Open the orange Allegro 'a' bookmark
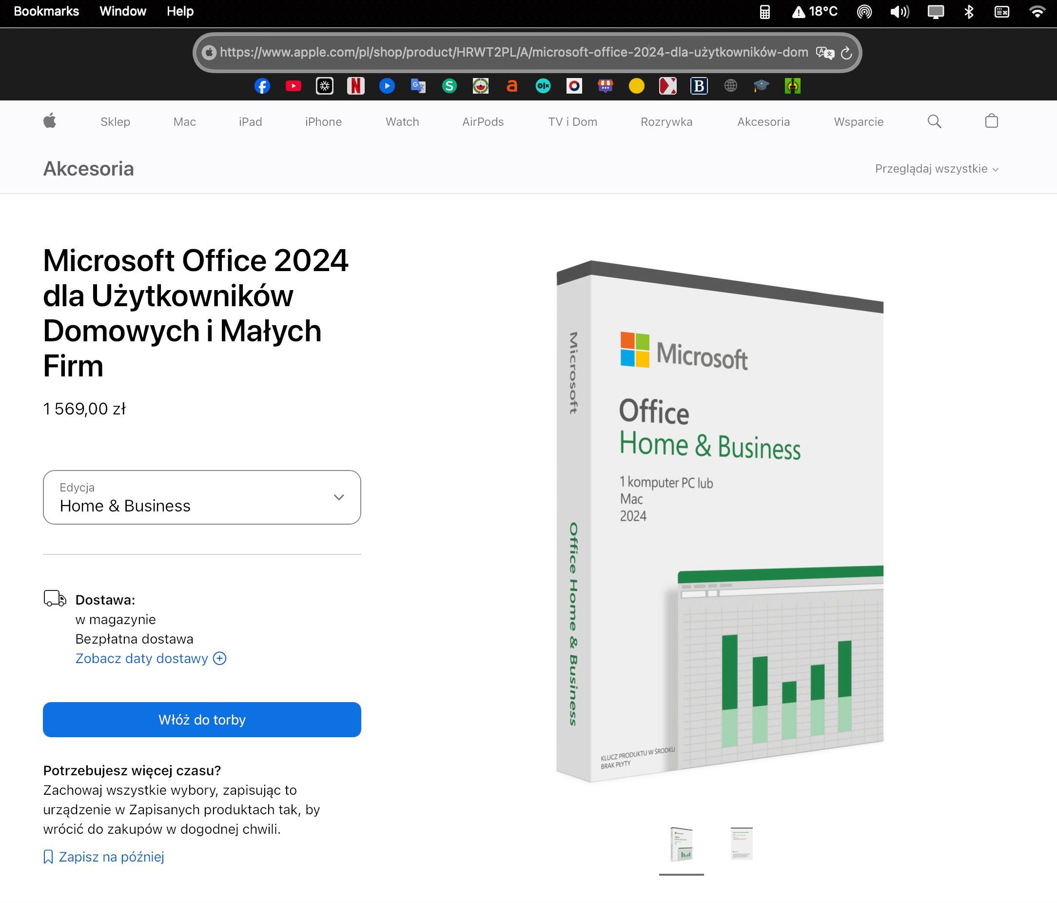The image size is (1057, 903). pos(511,86)
